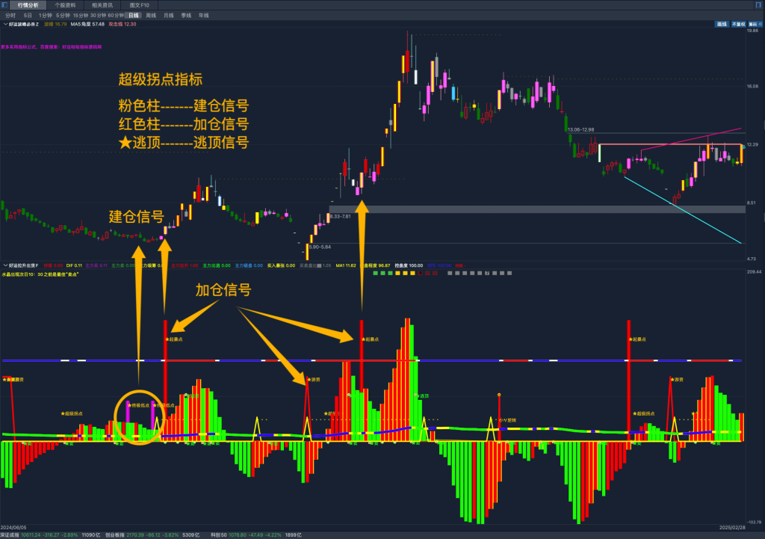The height and width of the screenshot is (539, 765).
Task: Click the 2025/02/28 end date
Action: pos(732,528)
